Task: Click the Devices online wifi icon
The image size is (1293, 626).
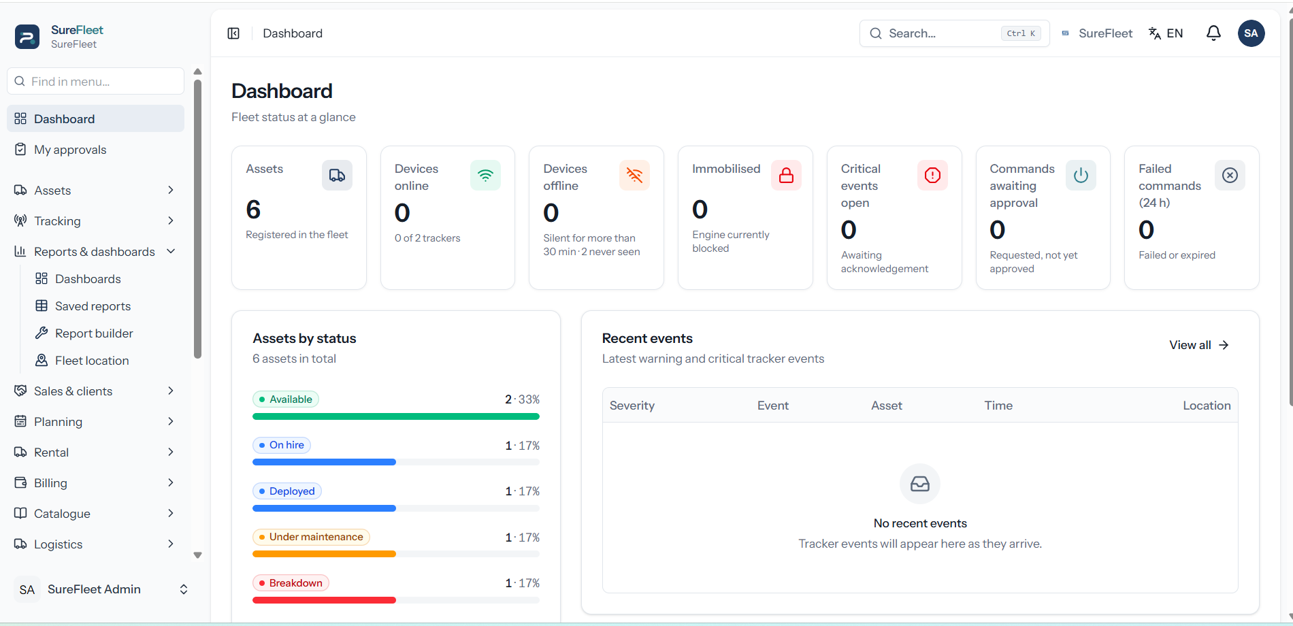Action: click(485, 176)
